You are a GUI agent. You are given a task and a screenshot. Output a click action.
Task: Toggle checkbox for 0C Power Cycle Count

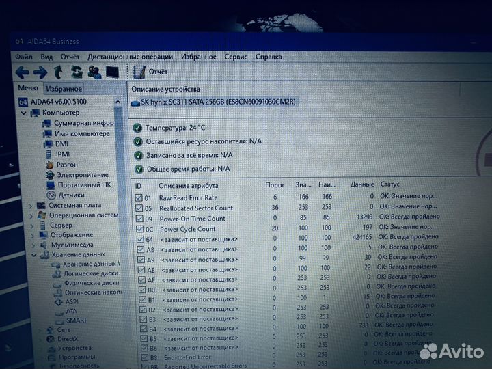(x=140, y=229)
